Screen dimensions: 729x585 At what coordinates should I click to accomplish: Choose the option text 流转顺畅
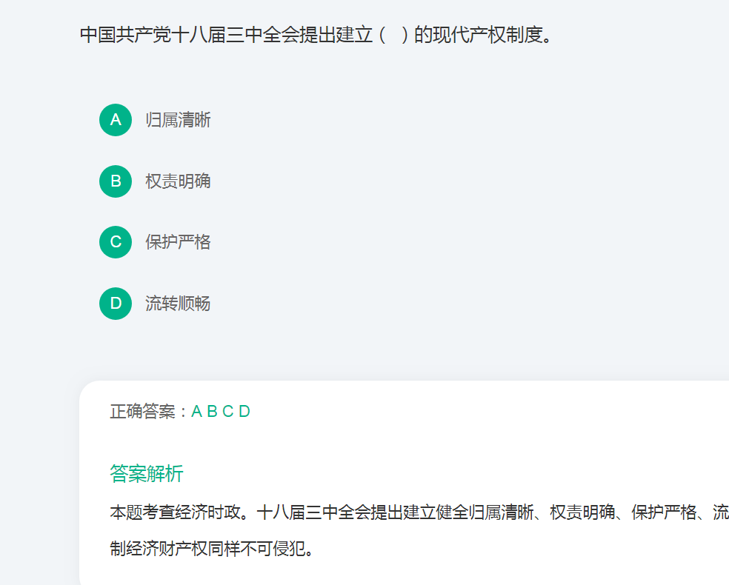pos(178,304)
